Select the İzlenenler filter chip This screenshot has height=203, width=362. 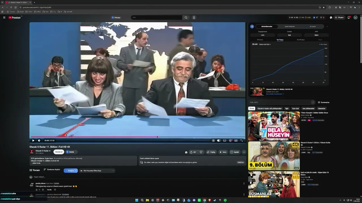coord(322,109)
